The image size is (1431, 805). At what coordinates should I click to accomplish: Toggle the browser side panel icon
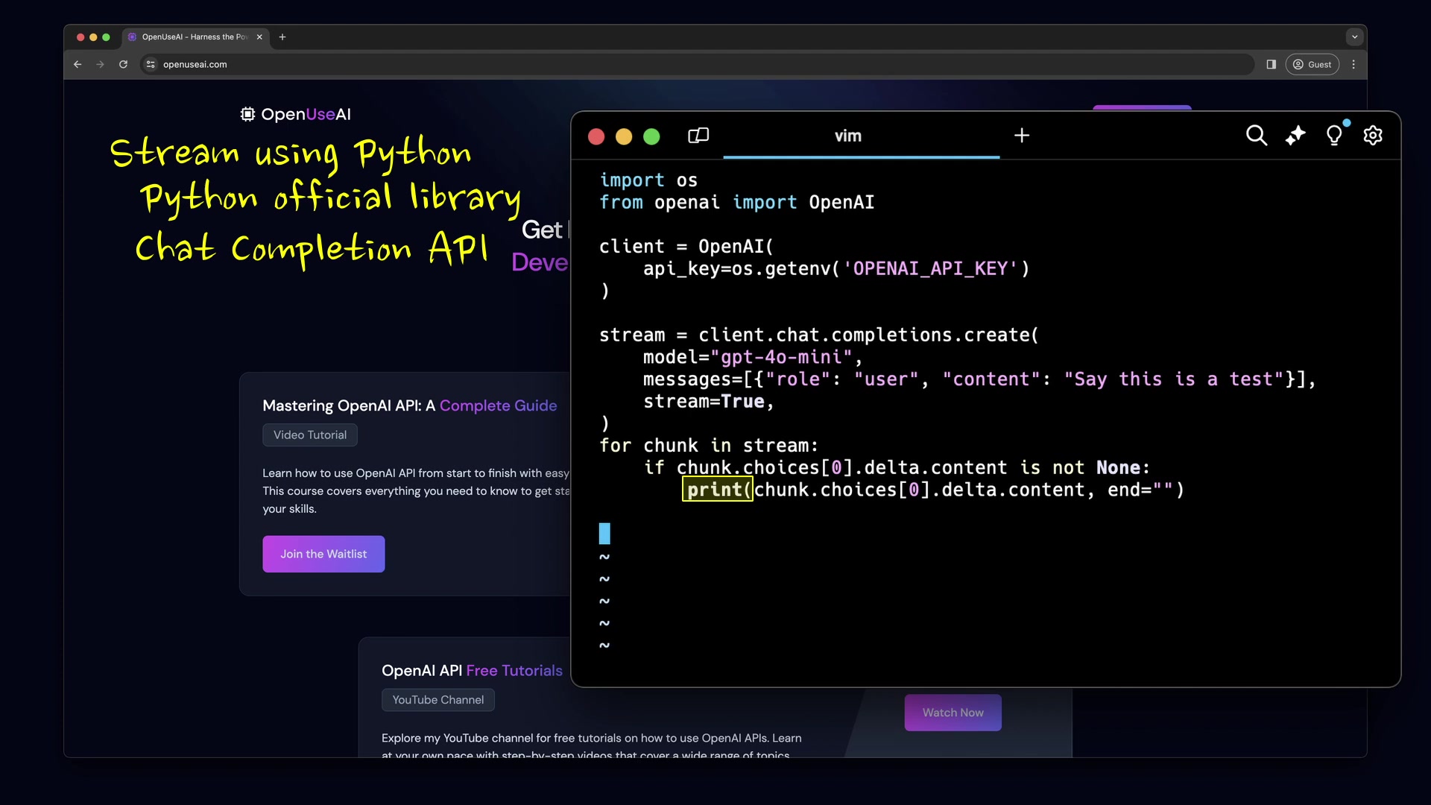click(x=1272, y=64)
